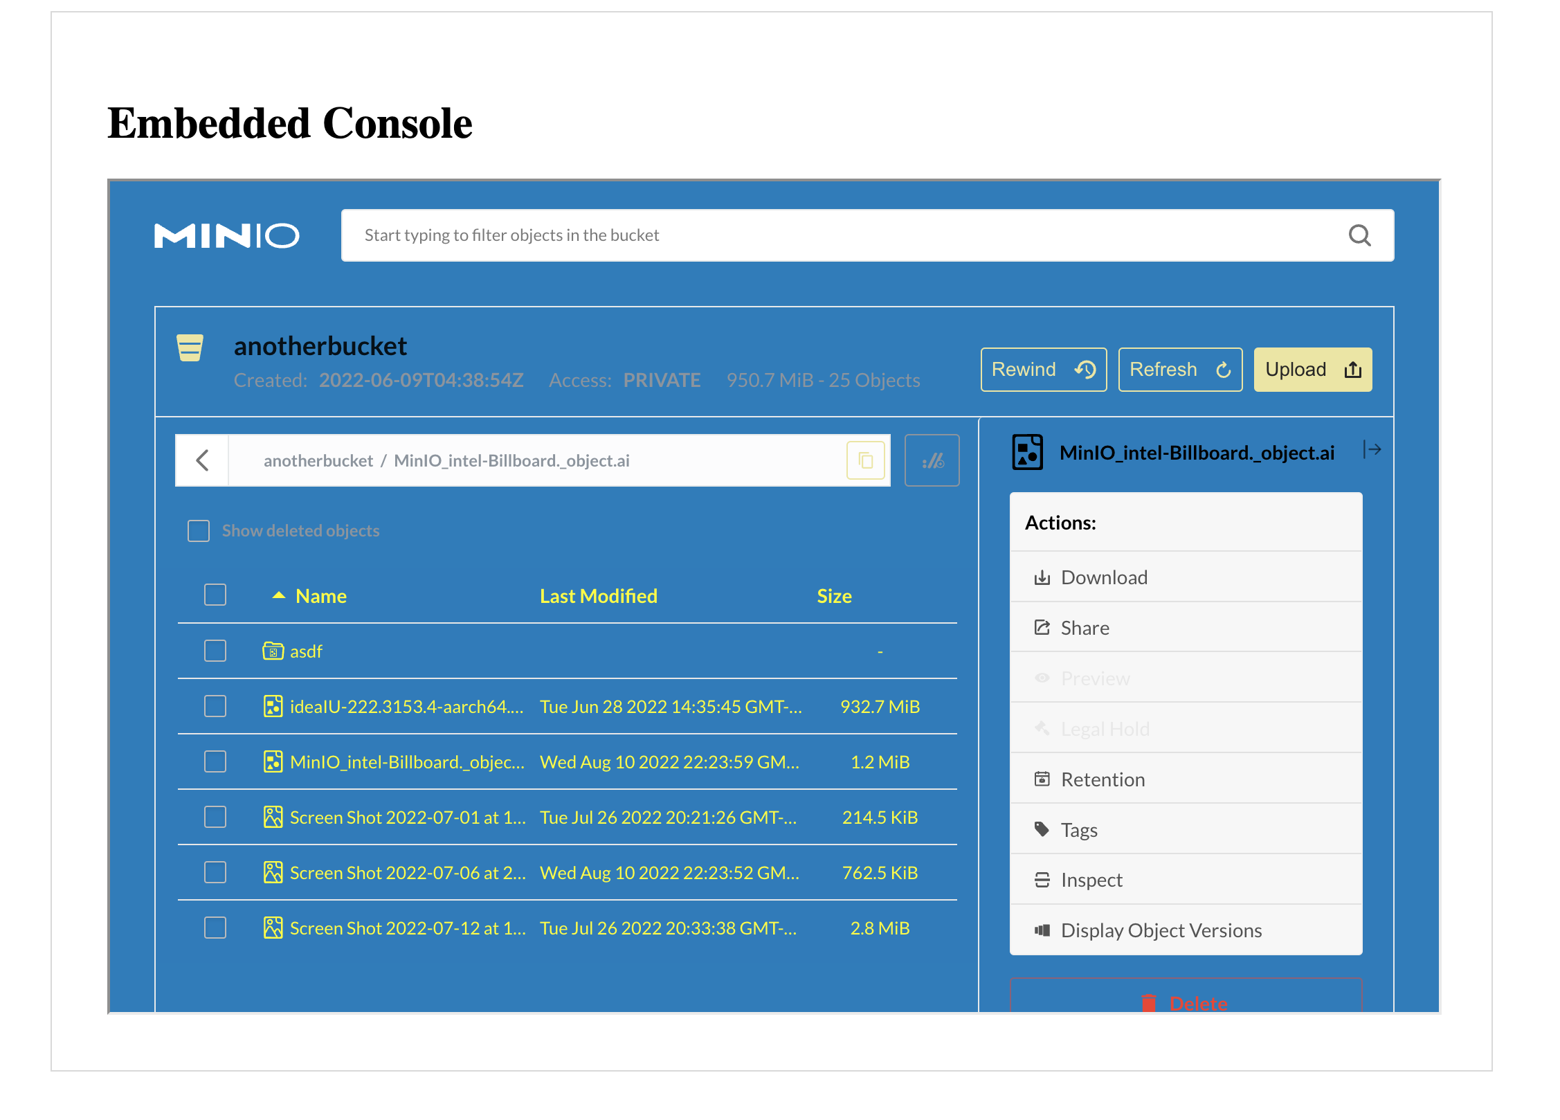Check the MinIO_intel-Billboard row checkbox

click(215, 761)
